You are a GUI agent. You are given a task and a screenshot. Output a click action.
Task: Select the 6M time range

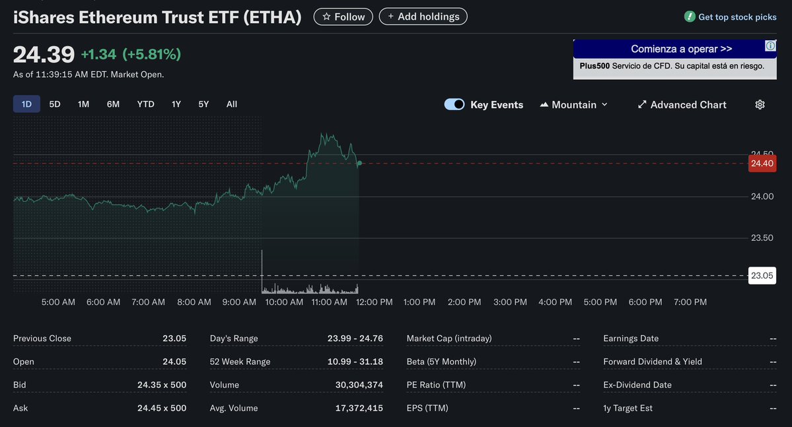pos(113,104)
